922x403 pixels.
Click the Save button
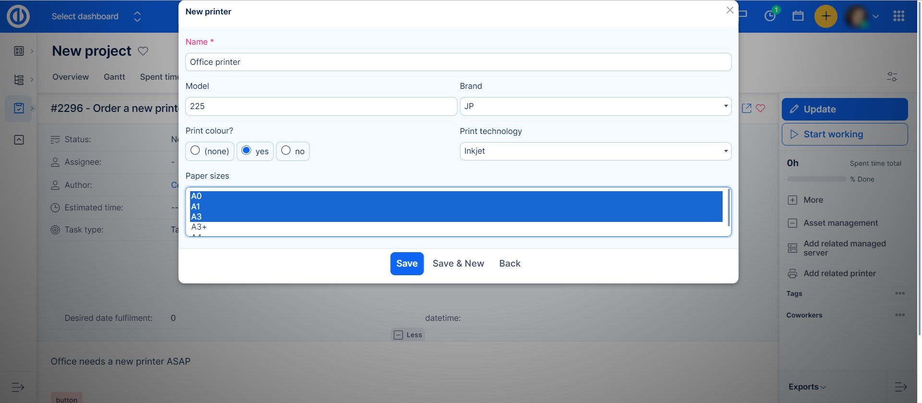click(407, 264)
